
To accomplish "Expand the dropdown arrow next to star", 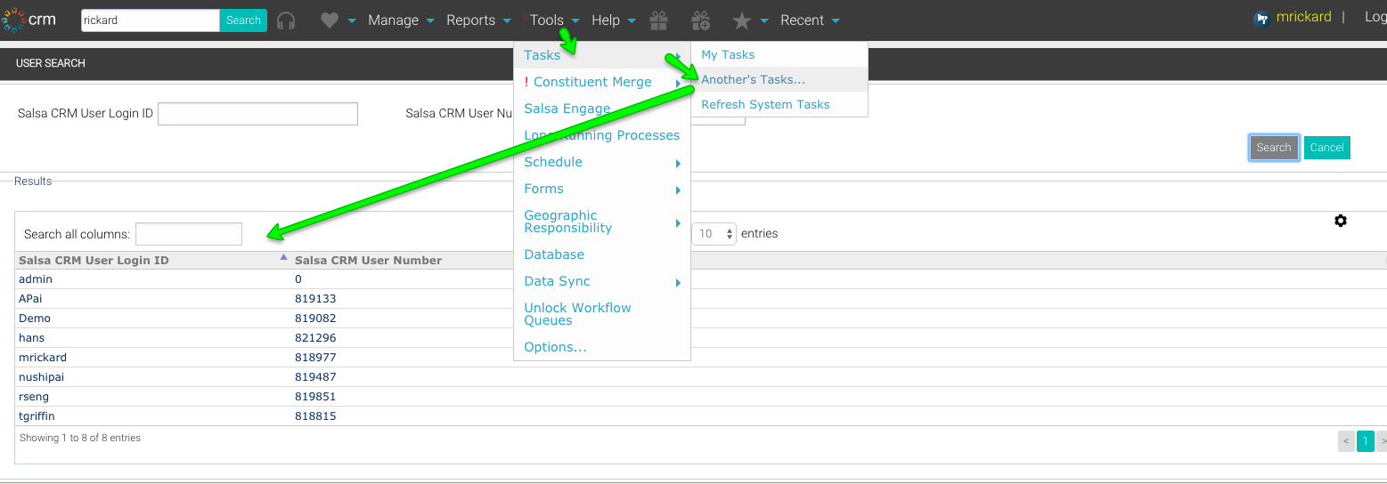I will click(764, 20).
